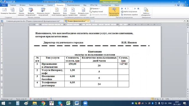This screenshot has height=106, width=189.
Task: Click vertical scrollbar down arrow
Action: pyautogui.click(x=188, y=89)
